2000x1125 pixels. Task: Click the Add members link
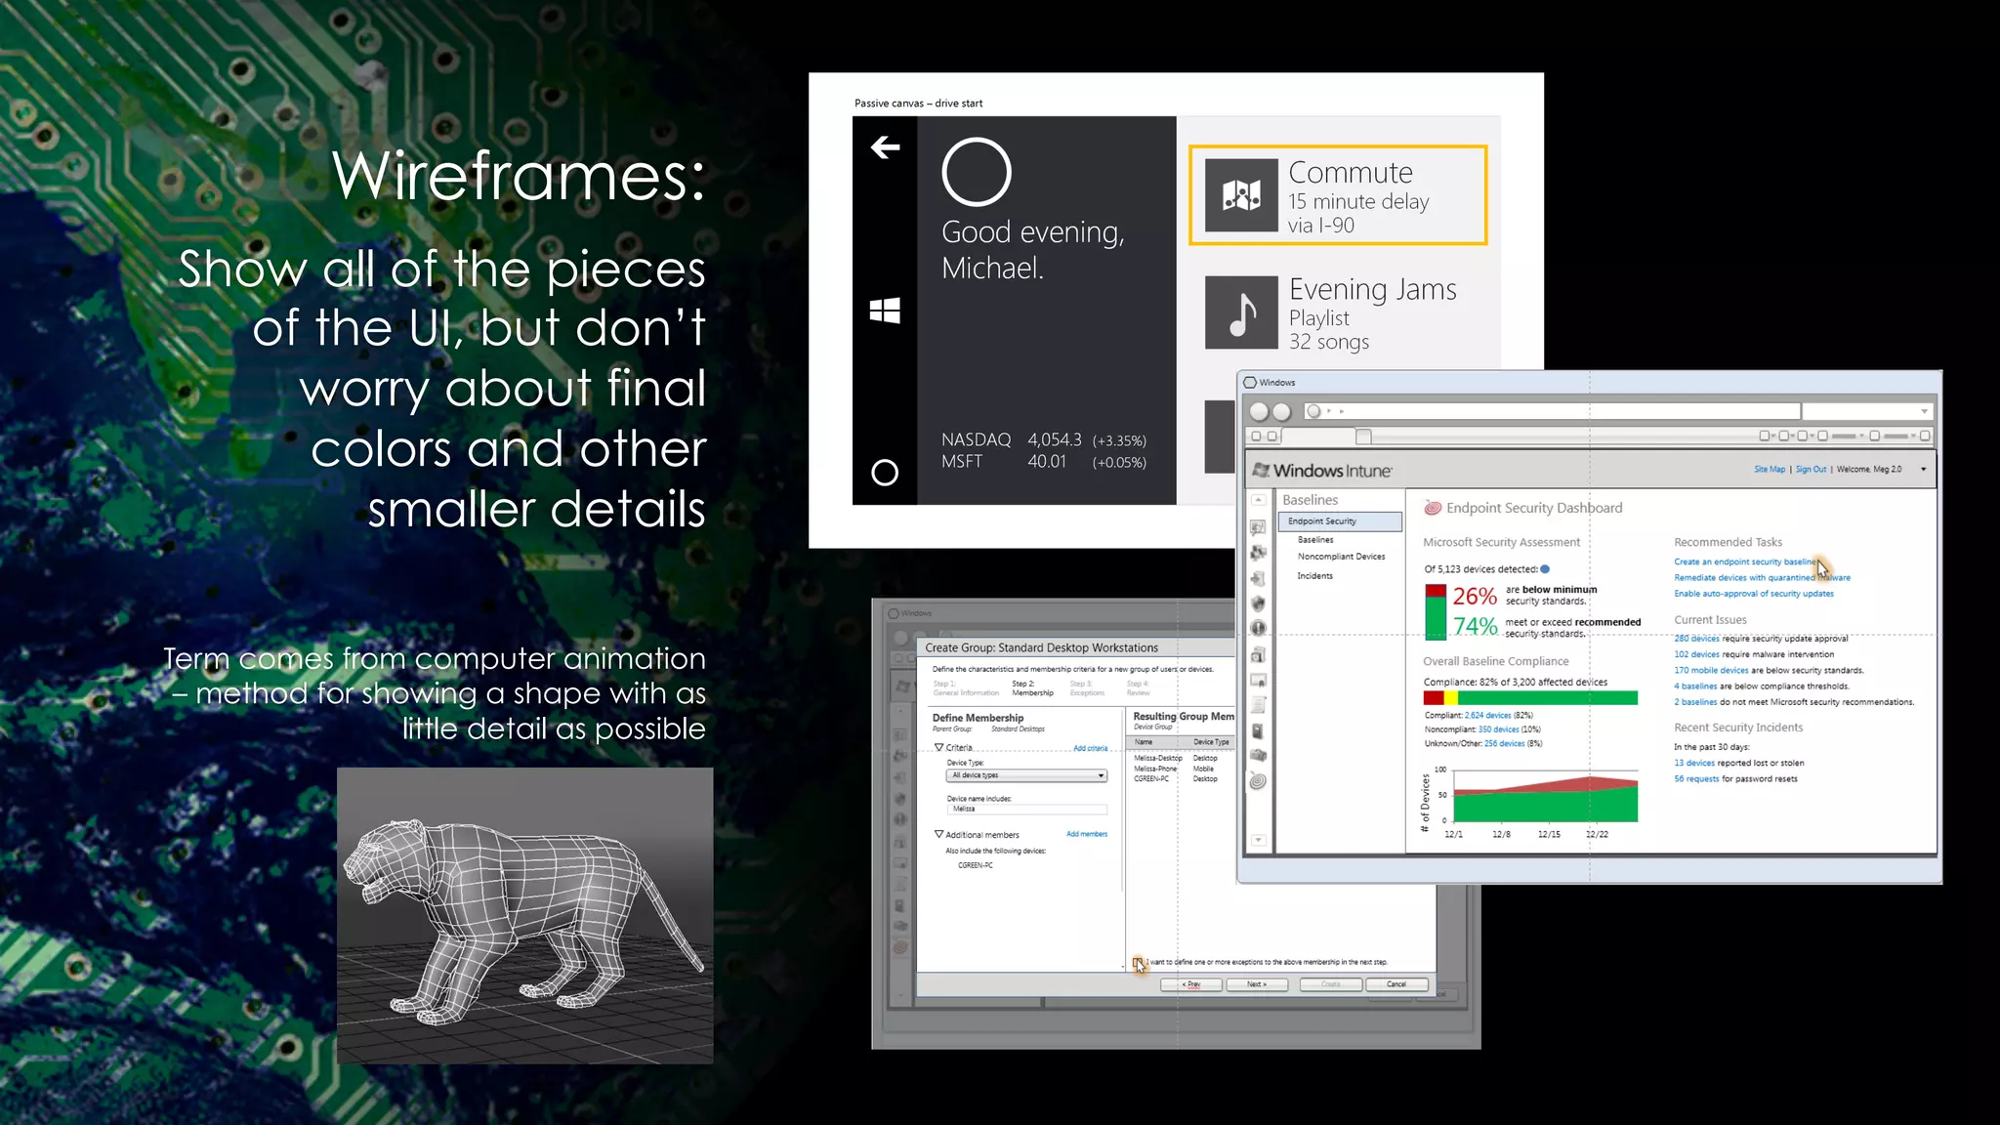click(x=1087, y=834)
